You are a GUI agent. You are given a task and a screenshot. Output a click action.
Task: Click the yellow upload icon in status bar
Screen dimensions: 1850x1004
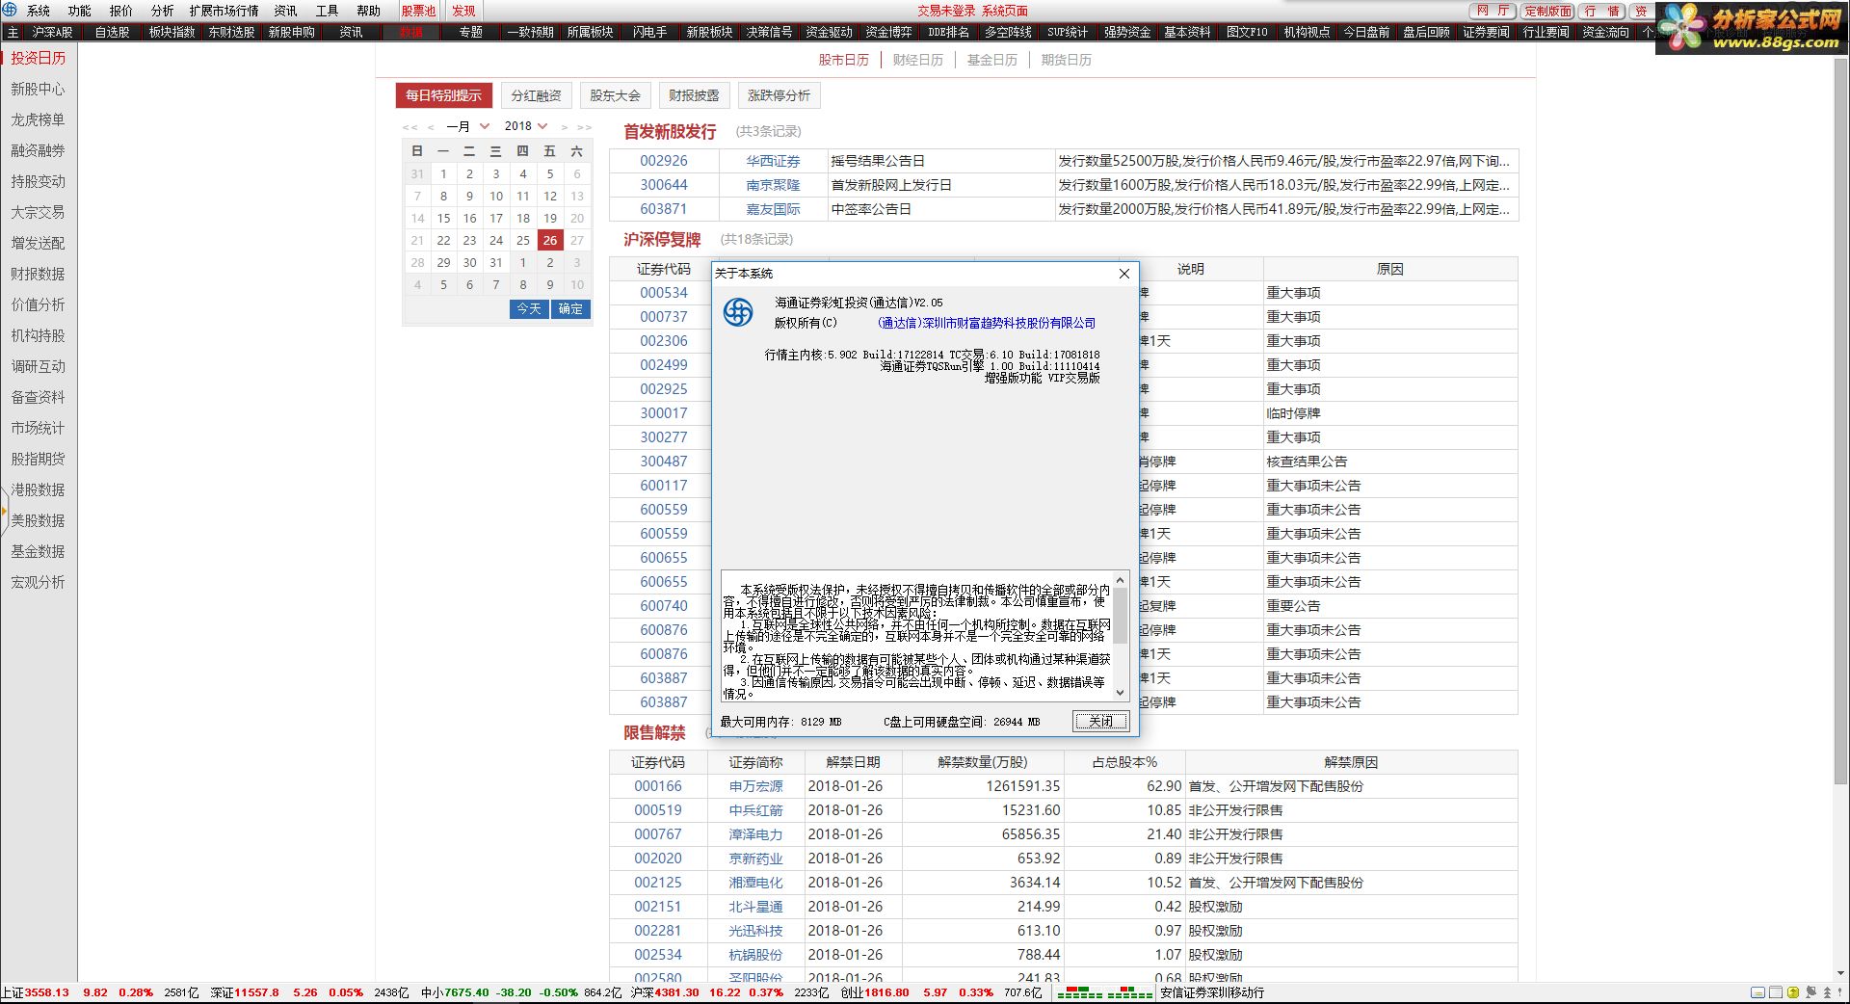pyautogui.click(x=1793, y=992)
